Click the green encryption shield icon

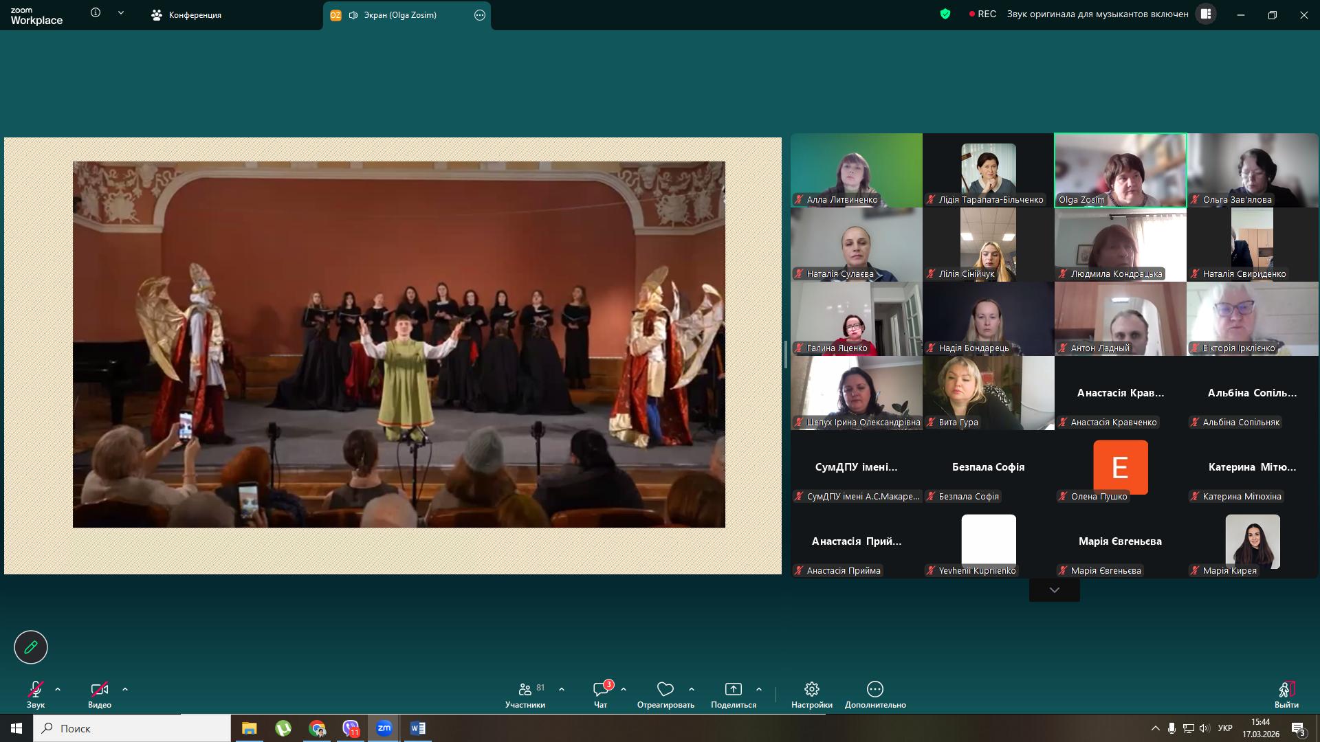[x=945, y=14]
